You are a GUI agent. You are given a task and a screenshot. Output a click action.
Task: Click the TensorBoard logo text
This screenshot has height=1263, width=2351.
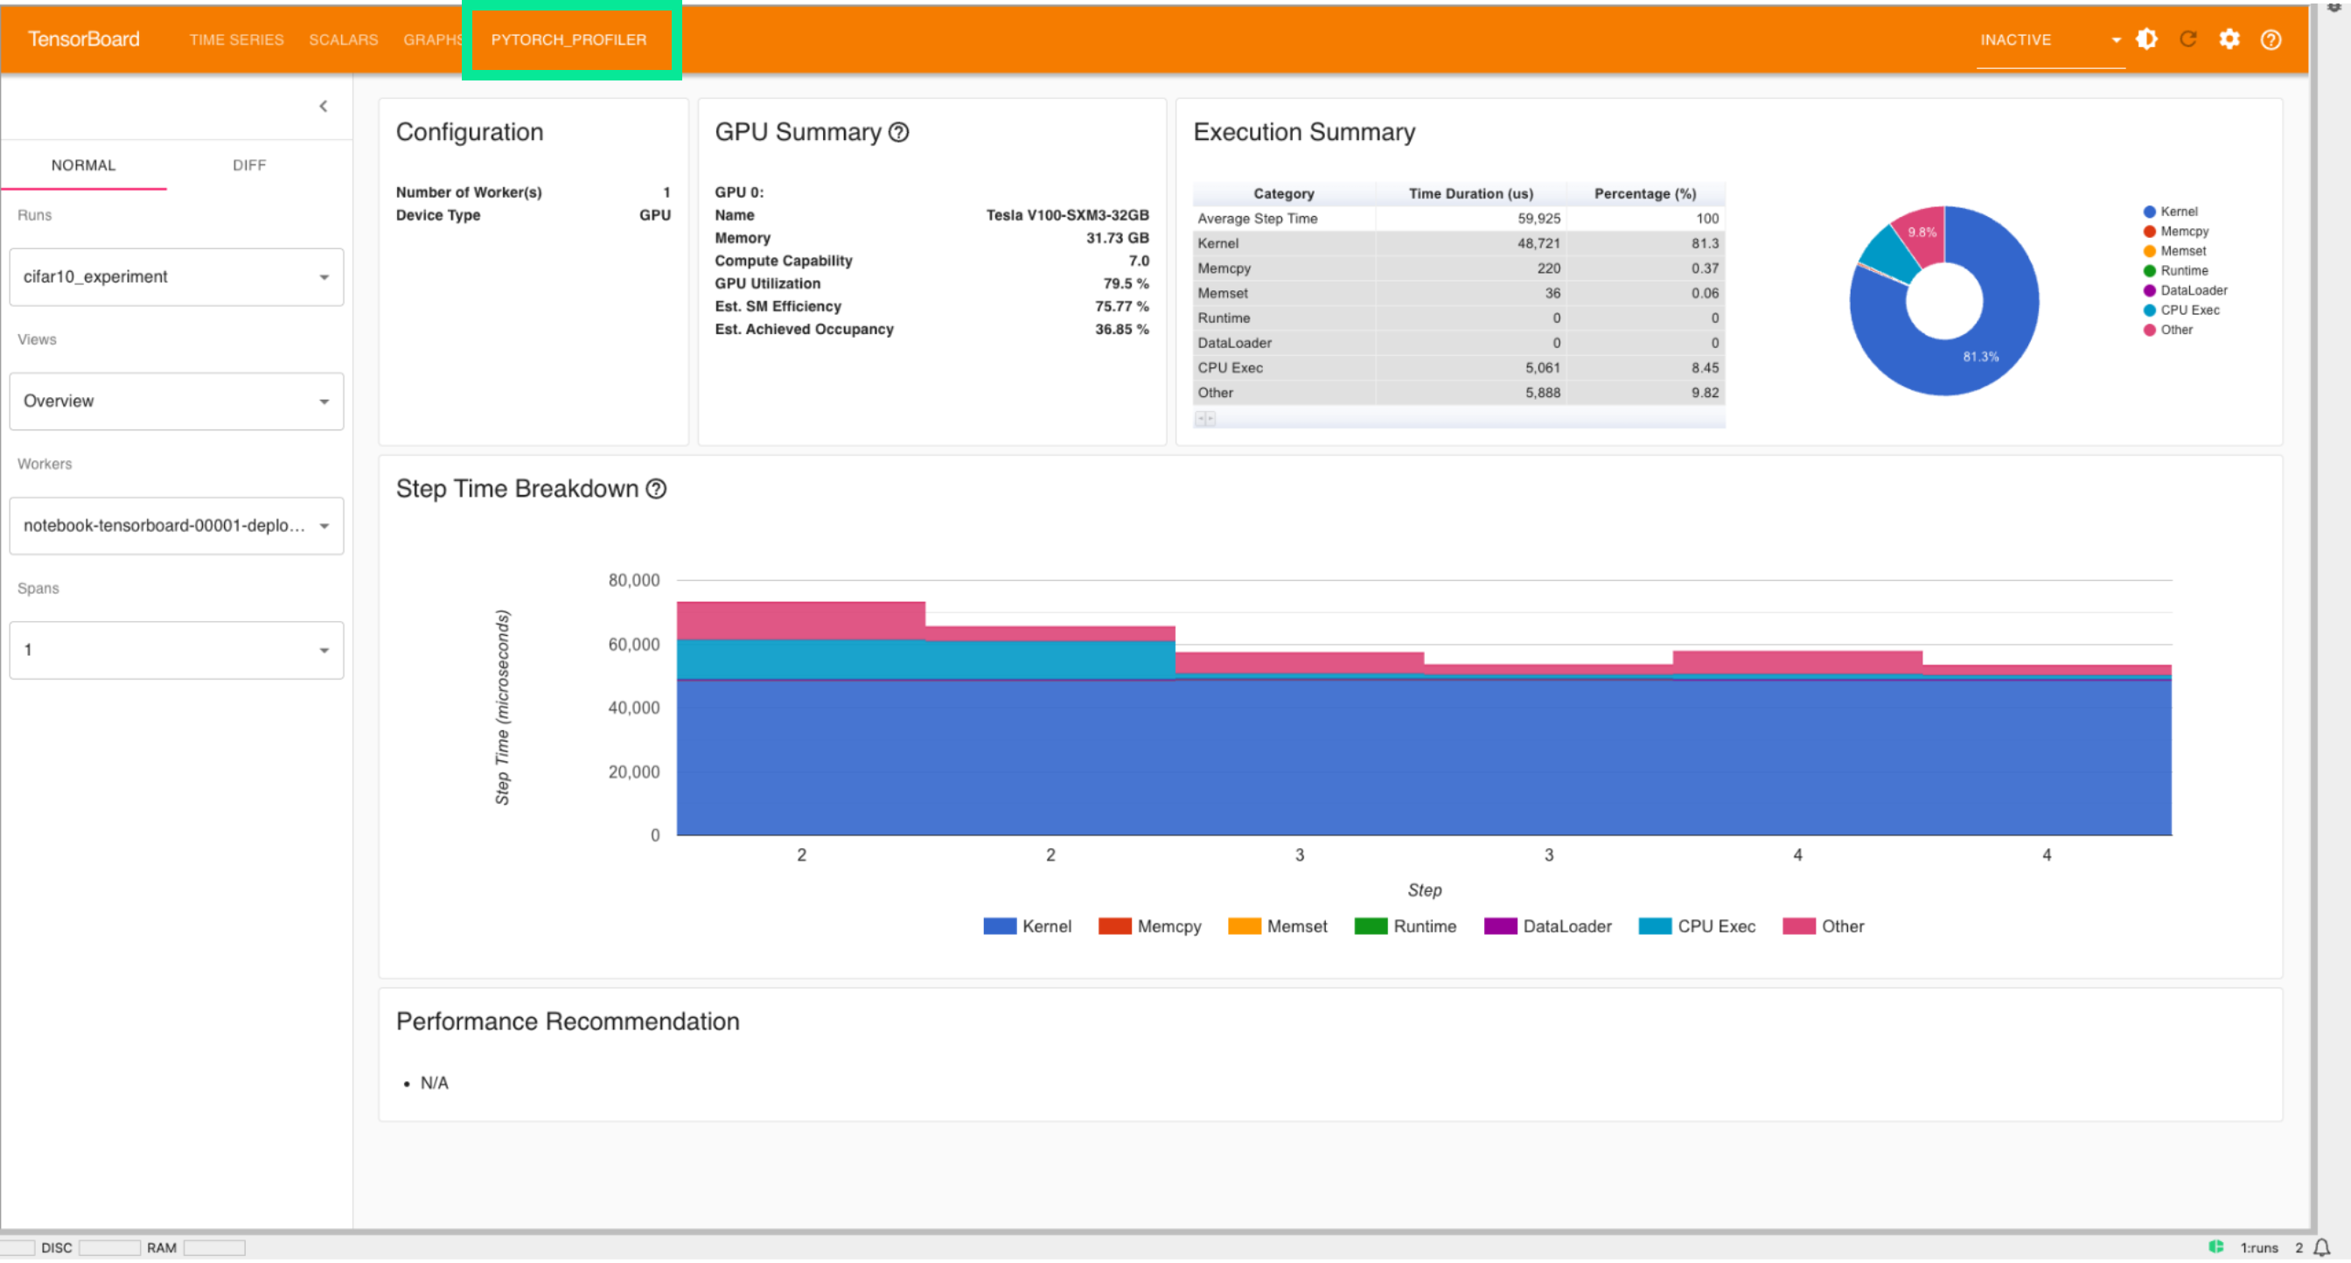84,39
